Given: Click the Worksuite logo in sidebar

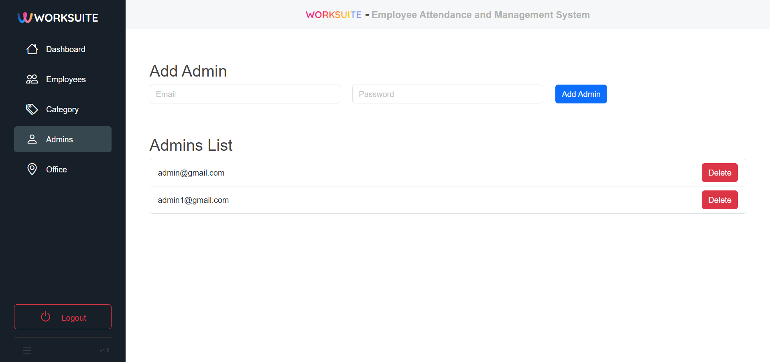Looking at the screenshot, I should tap(58, 18).
